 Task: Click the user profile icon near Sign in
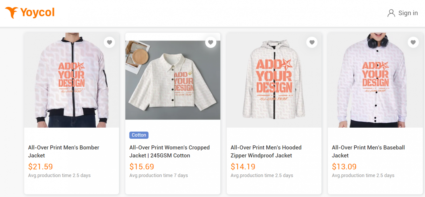tap(391, 13)
